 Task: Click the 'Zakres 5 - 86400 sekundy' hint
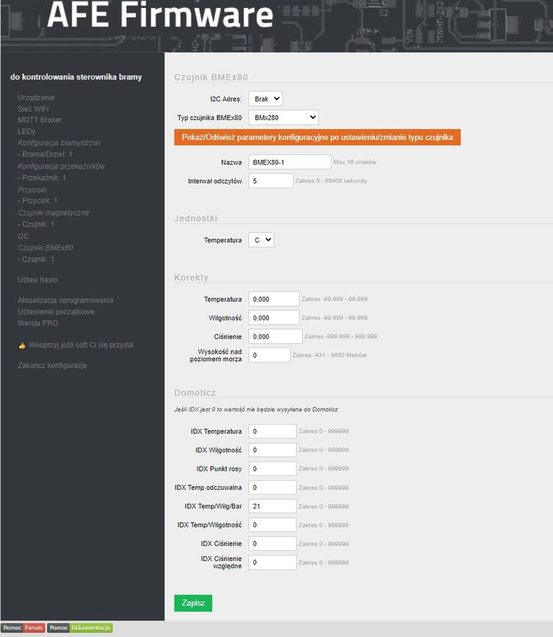click(331, 181)
